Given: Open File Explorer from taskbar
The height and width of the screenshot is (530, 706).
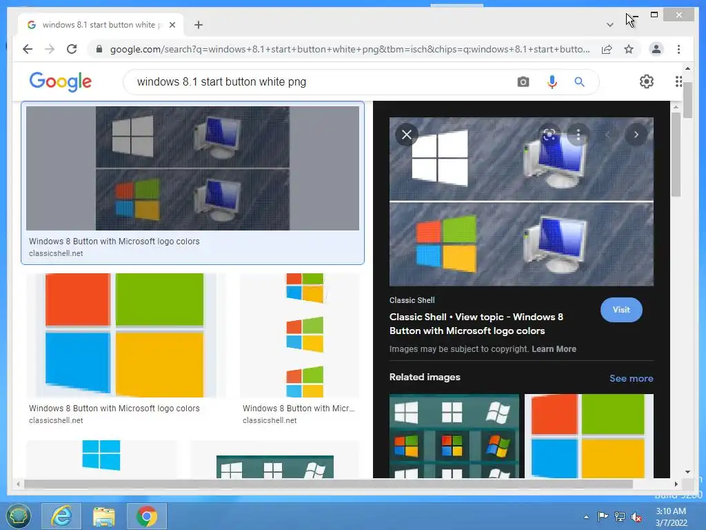Looking at the screenshot, I should click(104, 516).
